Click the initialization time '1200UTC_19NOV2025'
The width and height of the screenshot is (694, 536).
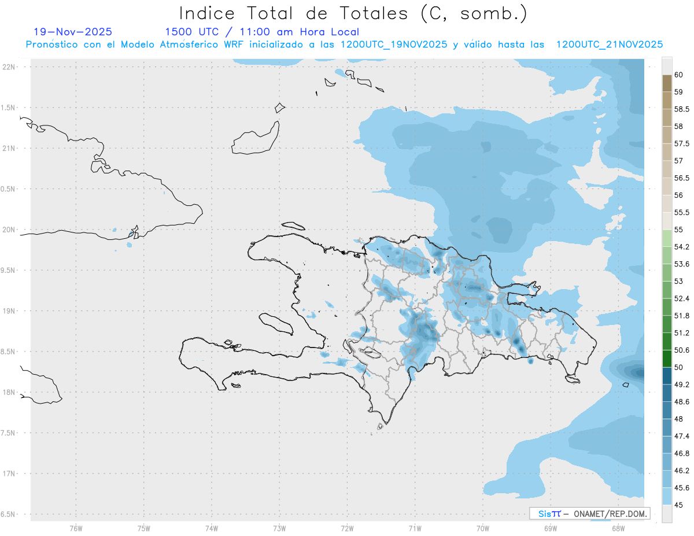pyautogui.click(x=394, y=45)
